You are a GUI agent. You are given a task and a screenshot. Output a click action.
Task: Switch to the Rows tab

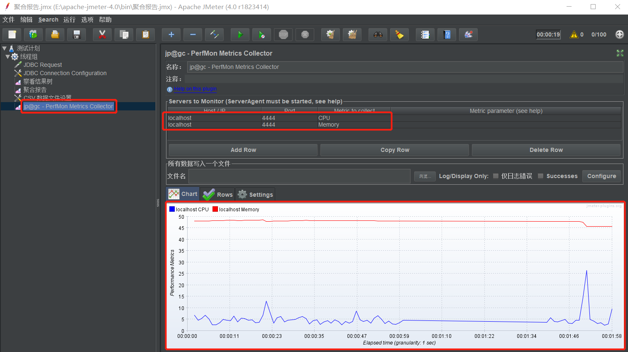217,194
